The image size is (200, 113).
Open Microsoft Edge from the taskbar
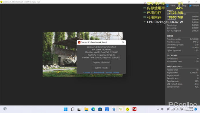coord(93,109)
